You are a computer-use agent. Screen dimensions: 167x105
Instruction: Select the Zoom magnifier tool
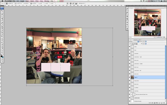tap(2, 52)
